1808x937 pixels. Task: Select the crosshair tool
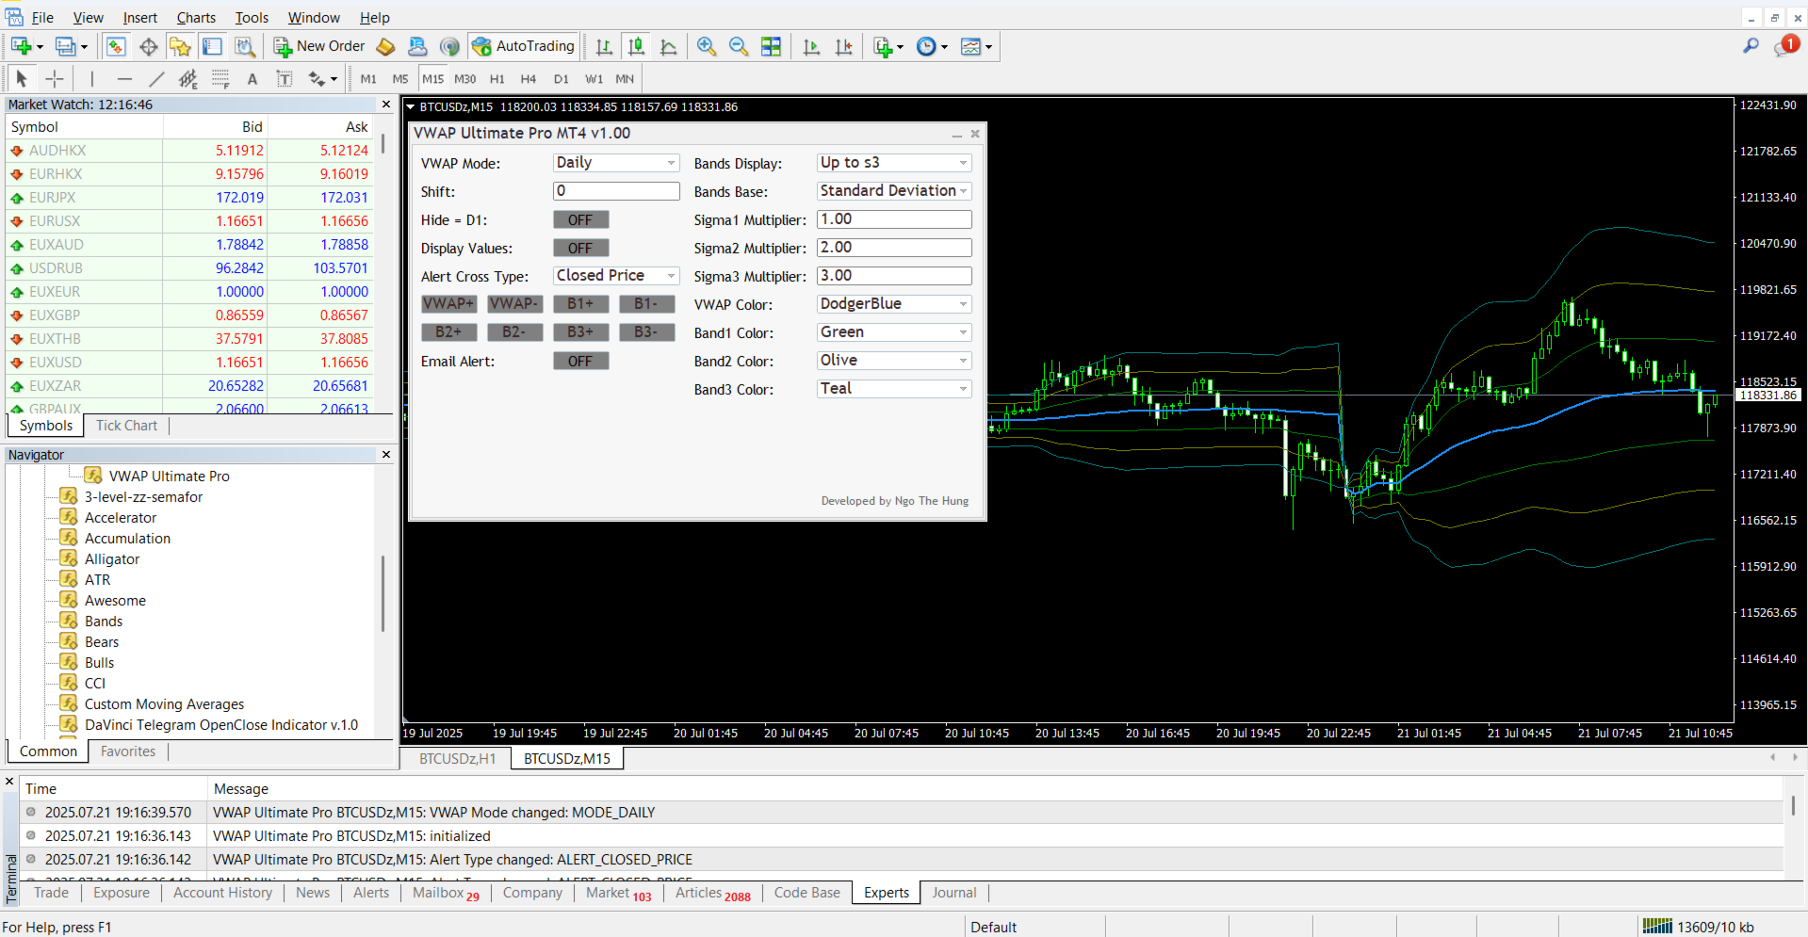(x=55, y=79)
